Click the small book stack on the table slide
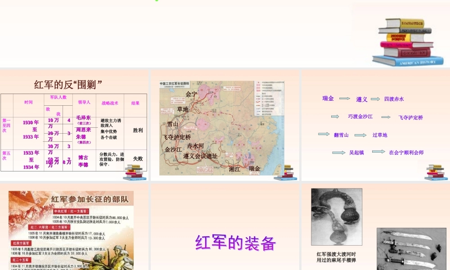This screenshot has height=270, width=450. point(135,173)
